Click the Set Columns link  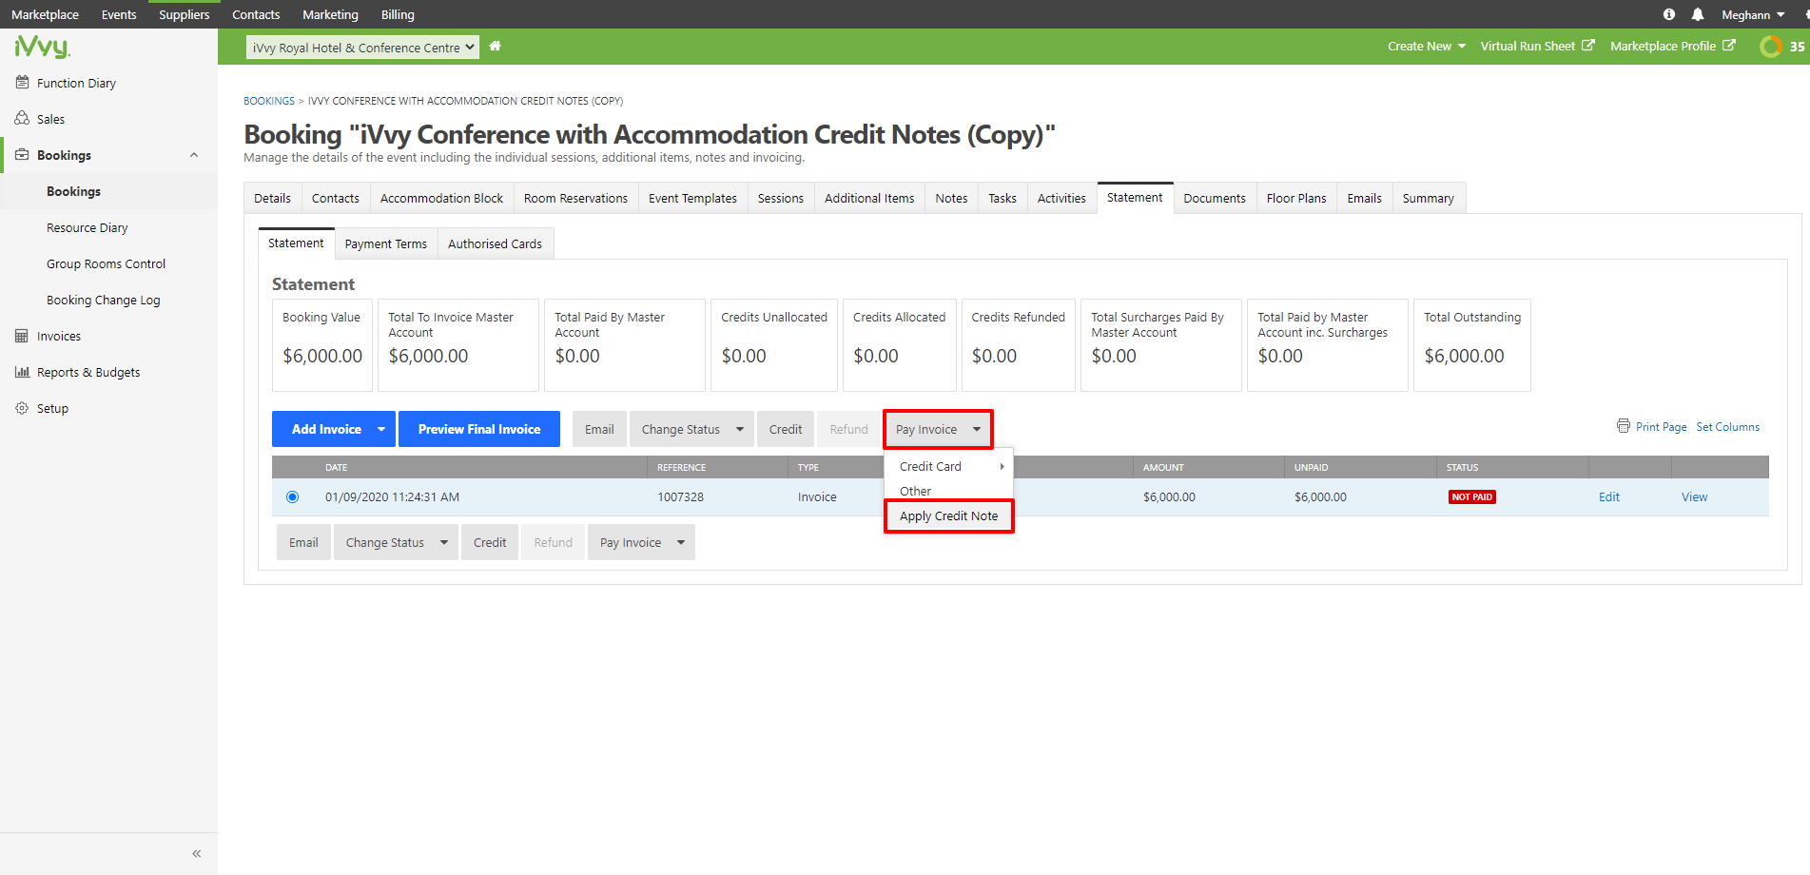(x=1728, y=427)
